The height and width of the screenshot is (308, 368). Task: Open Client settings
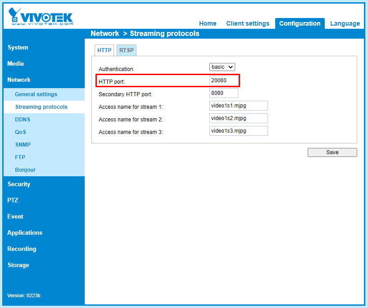click(x=248, y=23)
